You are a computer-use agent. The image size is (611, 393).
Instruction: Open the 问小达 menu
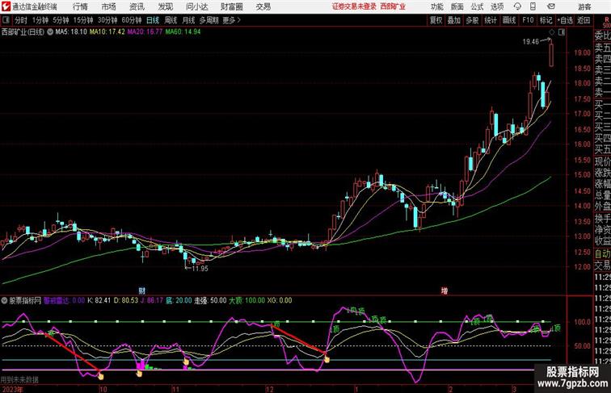click(x=196, y=6)
